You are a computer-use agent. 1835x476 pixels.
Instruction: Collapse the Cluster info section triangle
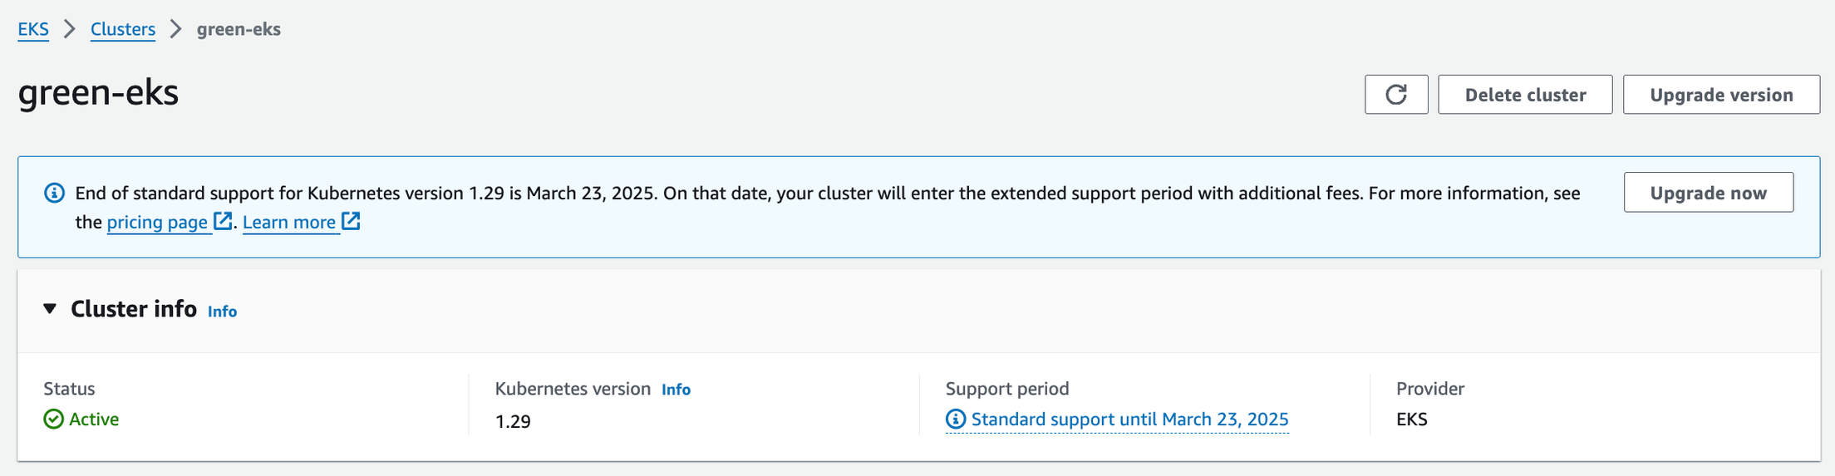[x=50, y=309]
